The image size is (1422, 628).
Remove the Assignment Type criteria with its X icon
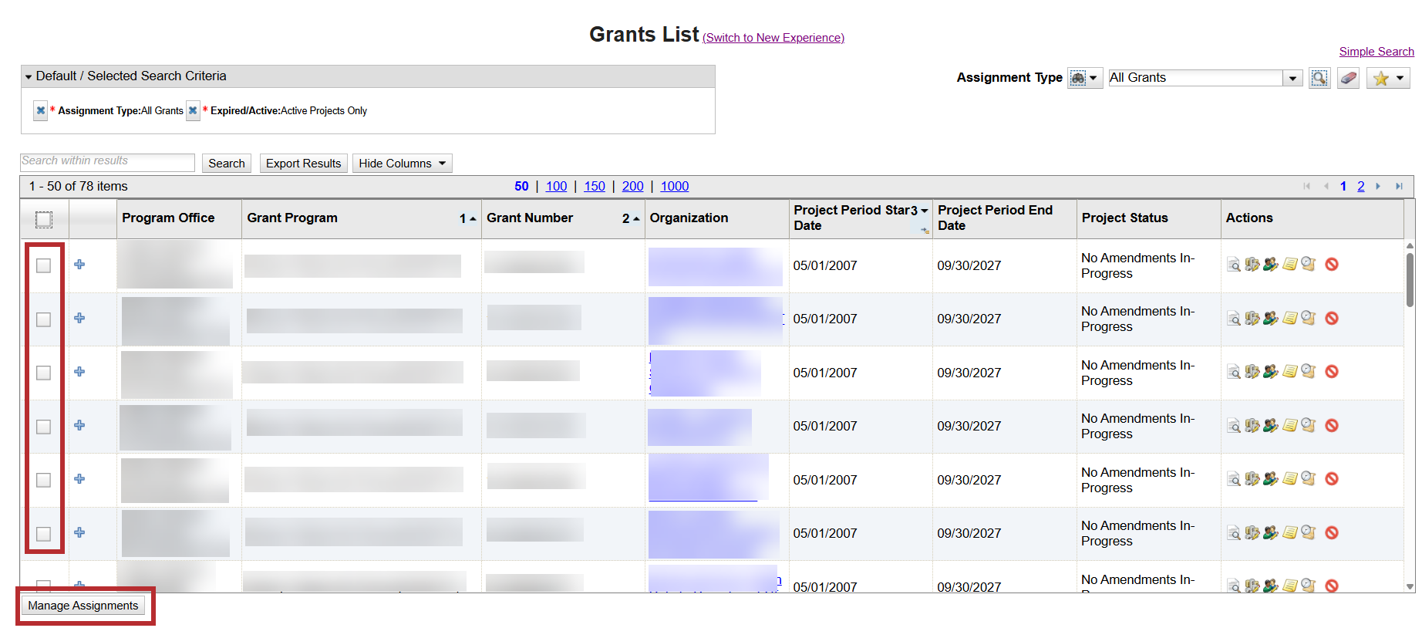41,110
